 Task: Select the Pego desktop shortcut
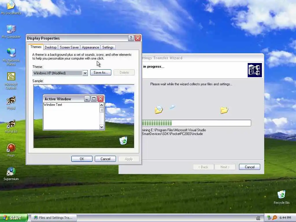pos(11,150)
